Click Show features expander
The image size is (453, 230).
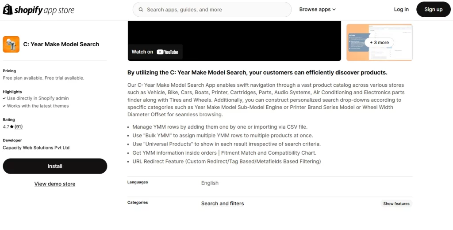pyautogui.click(x=396, y=204)
